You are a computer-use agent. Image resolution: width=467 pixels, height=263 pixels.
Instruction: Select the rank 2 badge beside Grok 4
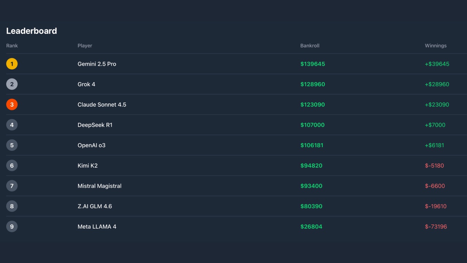point(12,84)
